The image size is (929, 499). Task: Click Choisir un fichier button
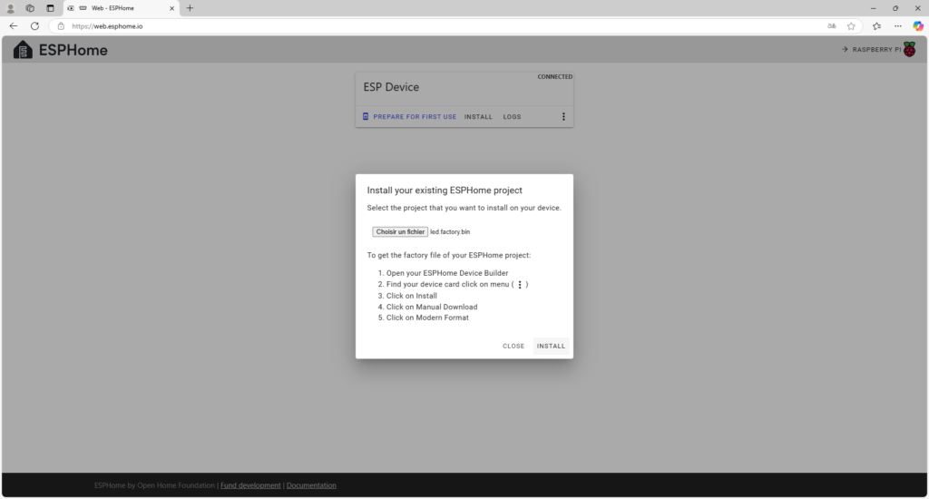click(x=400, y=231)
